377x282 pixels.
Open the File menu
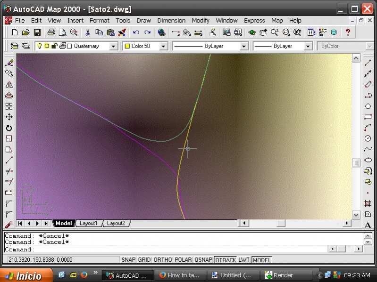pos(20,21)
